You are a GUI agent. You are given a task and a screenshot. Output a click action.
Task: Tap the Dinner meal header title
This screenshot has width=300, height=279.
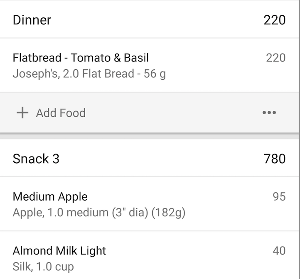32,20
